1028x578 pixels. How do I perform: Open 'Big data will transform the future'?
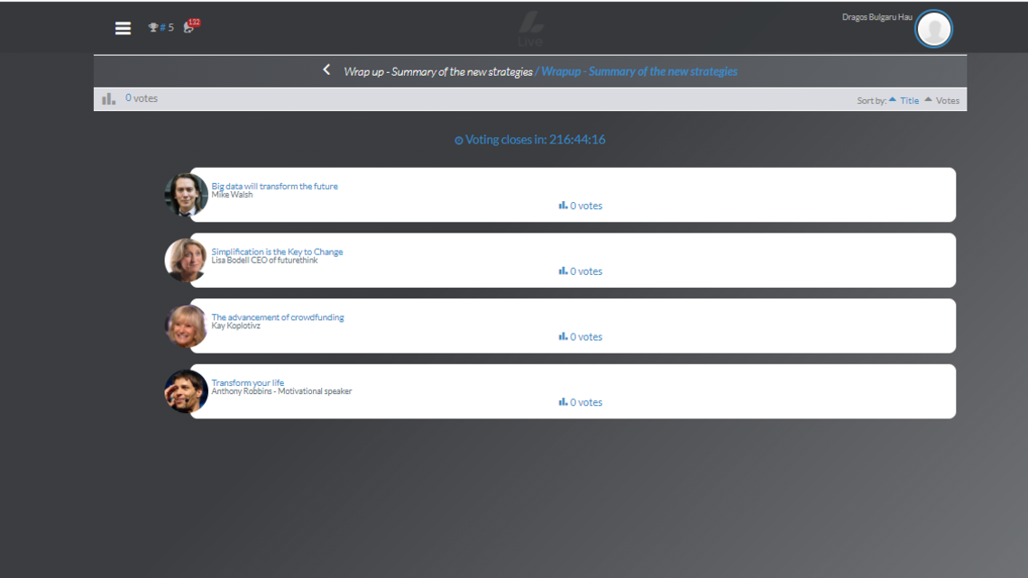coord(274,187)
